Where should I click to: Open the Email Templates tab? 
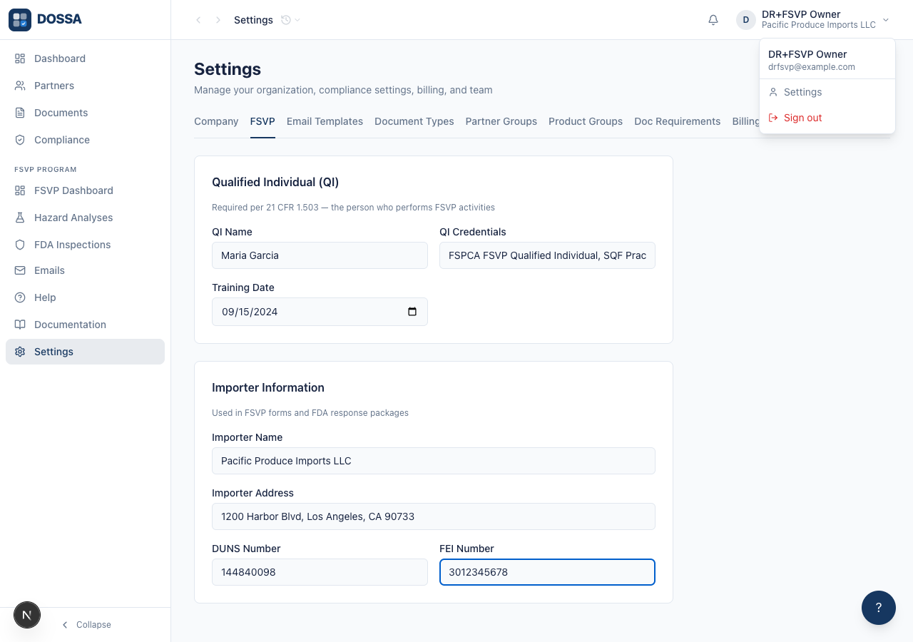[x=325, y=121]
